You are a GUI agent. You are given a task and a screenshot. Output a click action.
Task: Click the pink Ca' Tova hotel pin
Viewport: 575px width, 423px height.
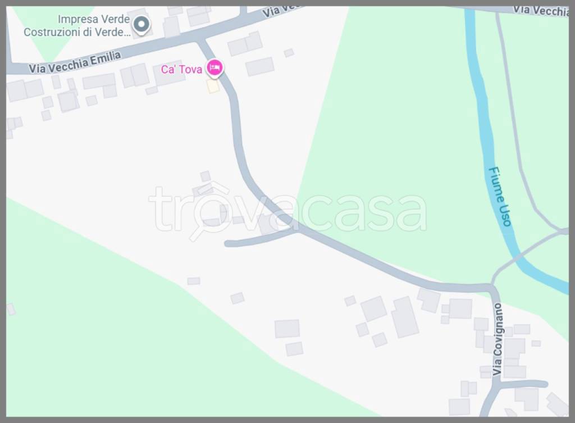(215, 68)
